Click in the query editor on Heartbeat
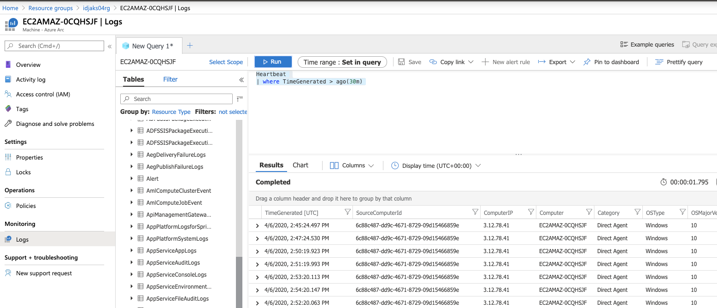 coord(271,74)
